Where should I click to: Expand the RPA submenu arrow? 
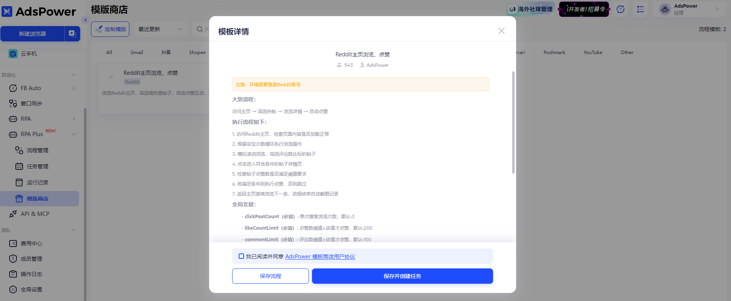(74, 119)
